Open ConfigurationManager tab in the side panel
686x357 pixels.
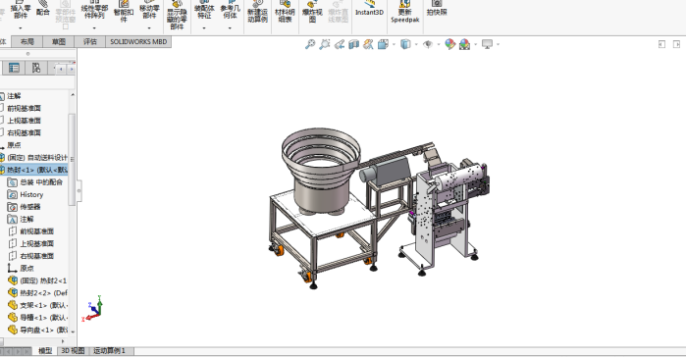click(36, 68)
